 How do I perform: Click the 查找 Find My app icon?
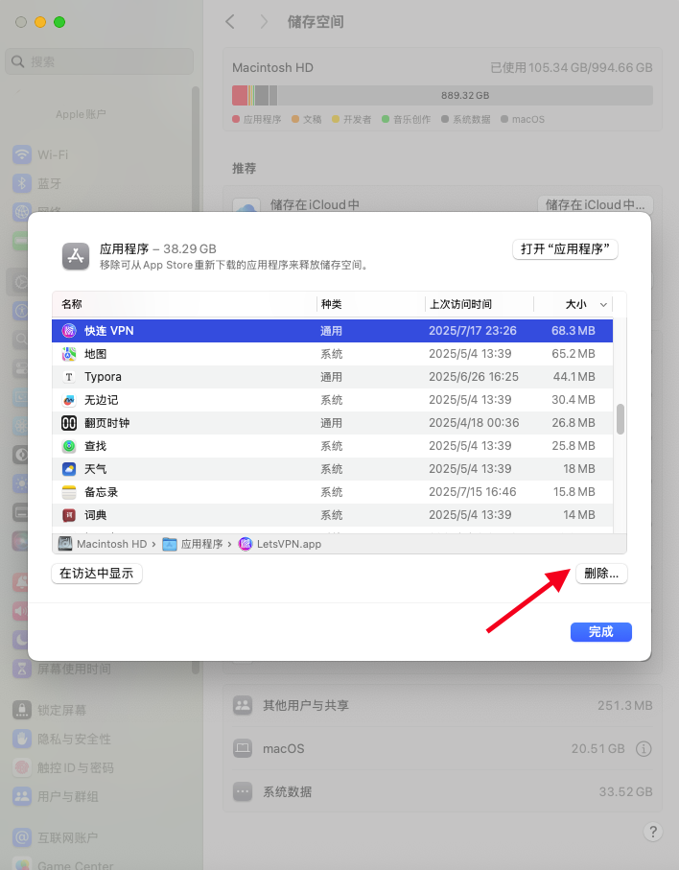pyautogui.click(x=69, y=446)
